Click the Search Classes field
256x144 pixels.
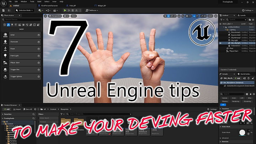pyautogui.click(x=21, y=20)
